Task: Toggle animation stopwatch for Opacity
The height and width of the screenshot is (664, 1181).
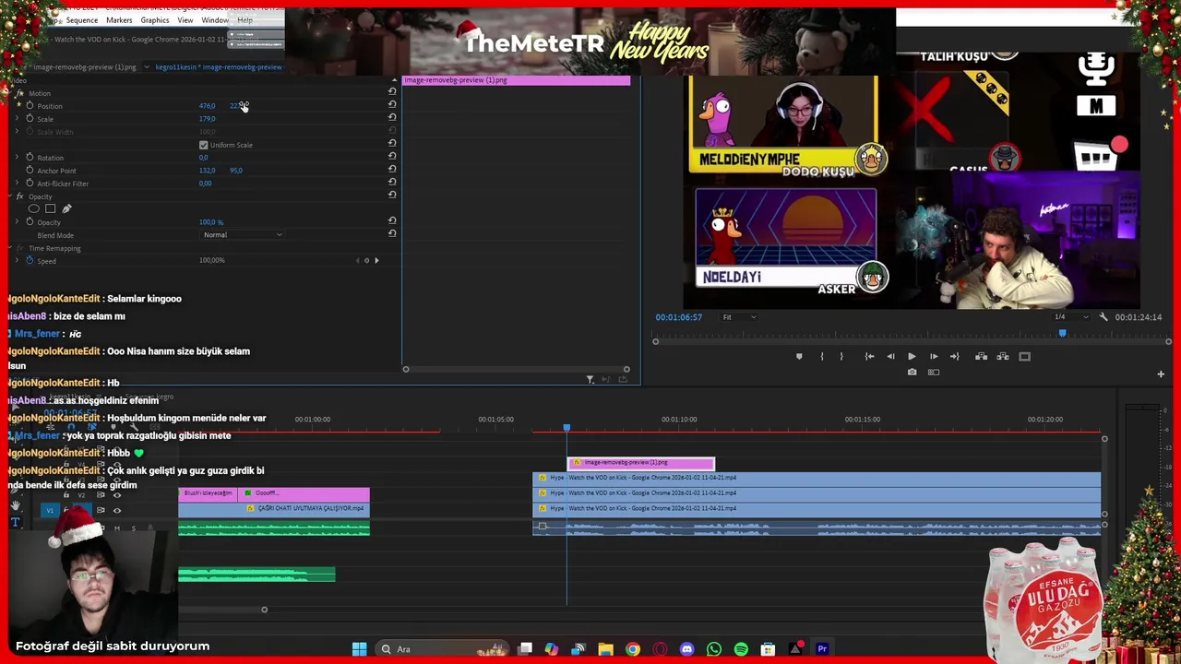Action: click(x=30, y=221)
